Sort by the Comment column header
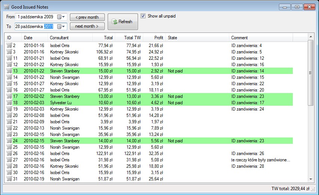The height and width of the screenshot is (195, 319). [261, 38]
